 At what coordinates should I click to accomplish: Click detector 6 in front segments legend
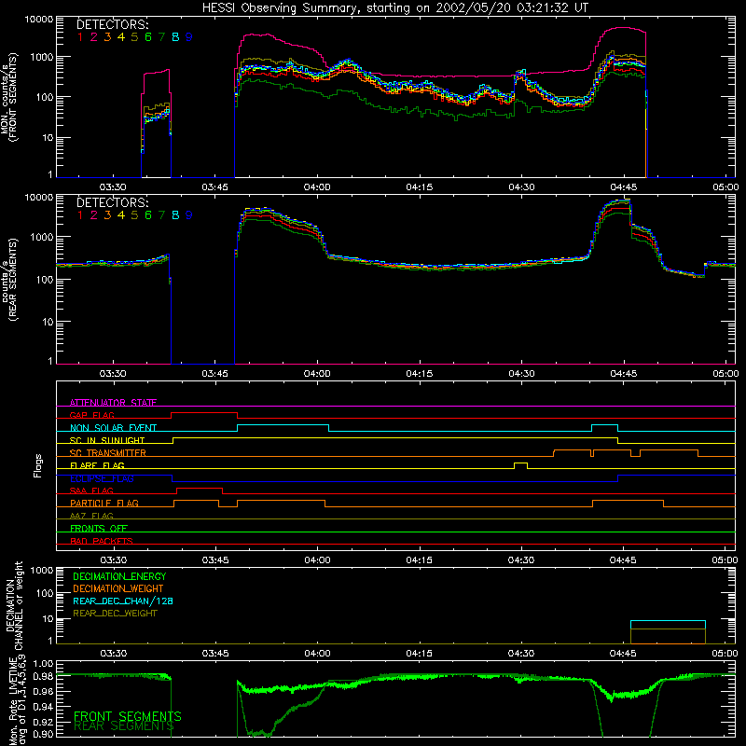(x=148, y=37)
